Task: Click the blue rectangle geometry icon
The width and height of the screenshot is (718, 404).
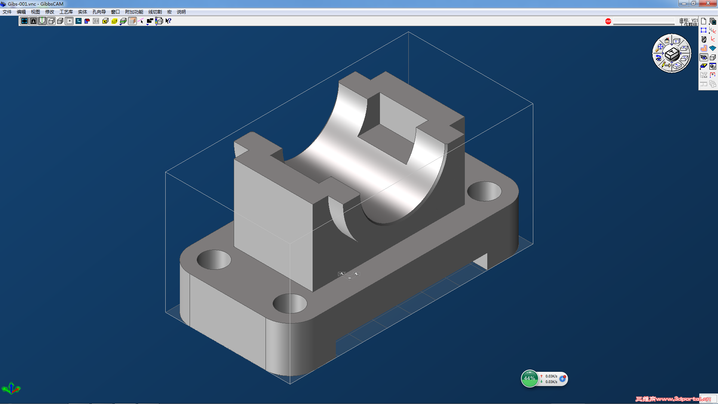Action: (703, 30)
